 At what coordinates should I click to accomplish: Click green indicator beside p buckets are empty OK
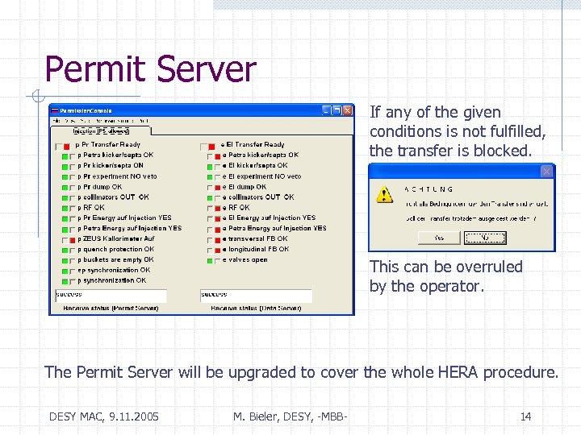(65, 261)
